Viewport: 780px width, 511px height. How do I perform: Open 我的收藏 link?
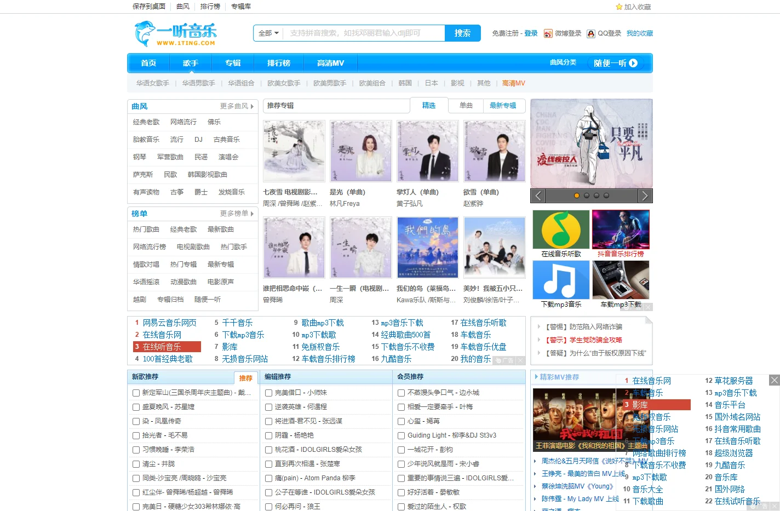(x=640, y=33)
